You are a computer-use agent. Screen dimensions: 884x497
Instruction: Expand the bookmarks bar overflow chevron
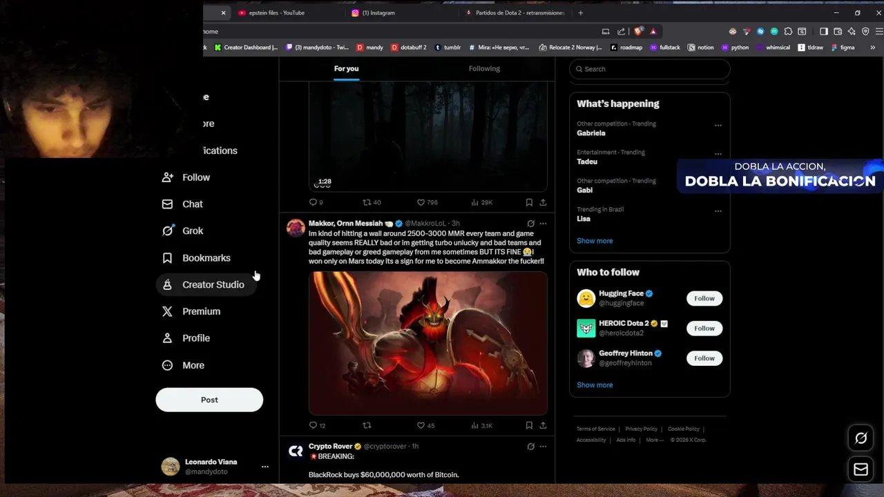[x=872, y=48]
